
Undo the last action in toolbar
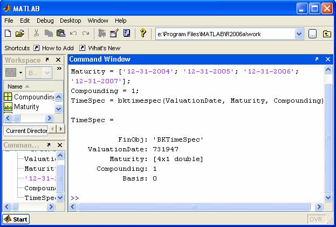(73, 34)
